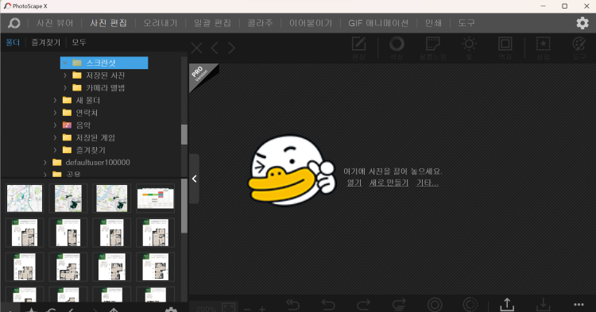Select the 필름느낌 (film) tool icon
Screen dimensions: 596x312
pyautogui.click(x=432, y=44)
